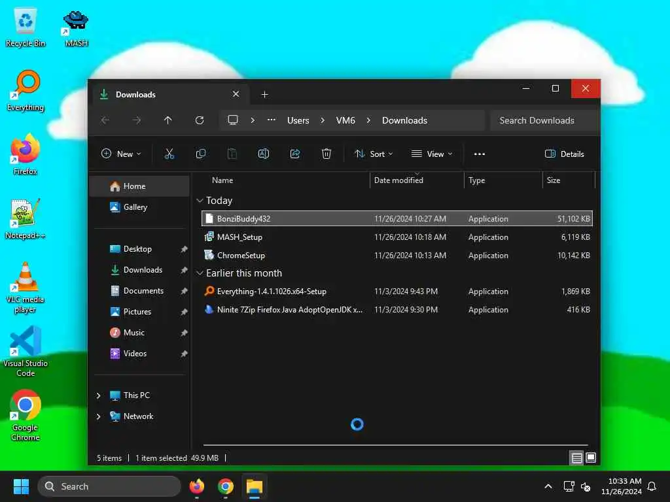
Task: Click the Delete trash icon
Action: 326,154
